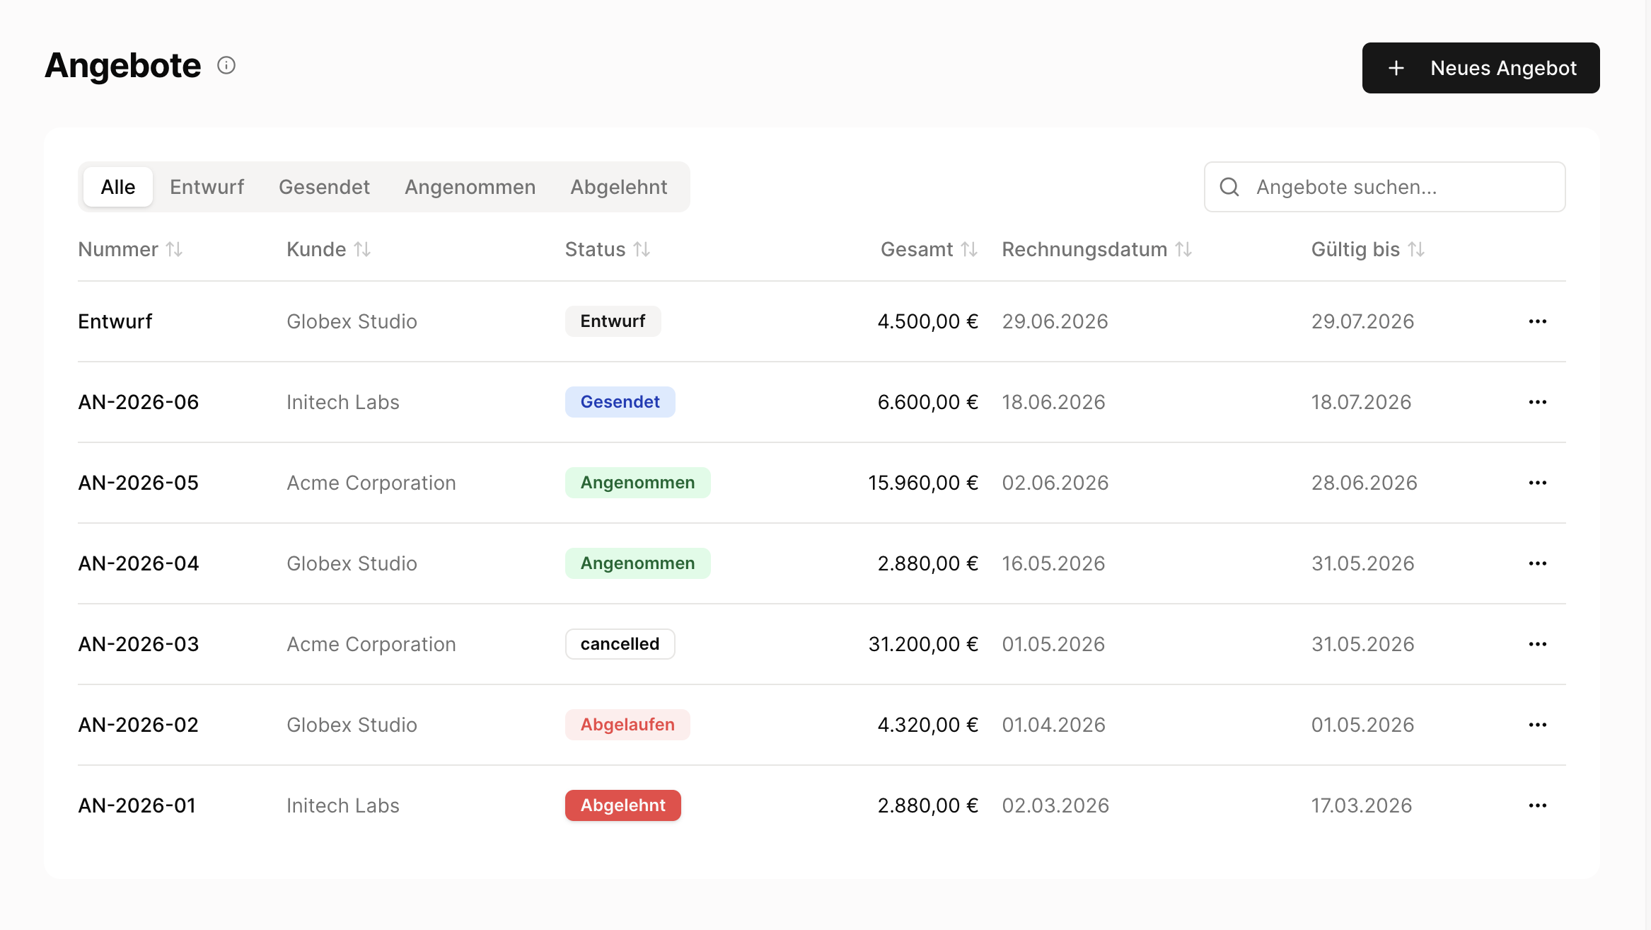The width and height of the screenshot is (1651, 930).
Task: Open the offer AN-2026-06
Action: (139, 402)
